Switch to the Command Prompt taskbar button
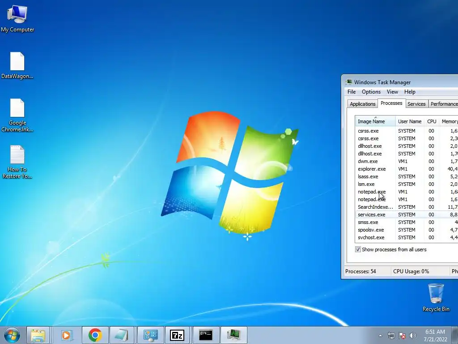458x344 pixels. [206, 335]
